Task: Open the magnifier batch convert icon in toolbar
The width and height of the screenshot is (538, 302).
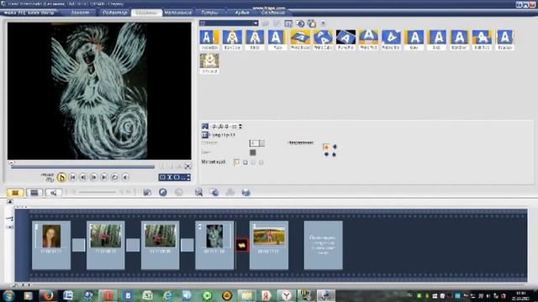Action: [198, 192]
